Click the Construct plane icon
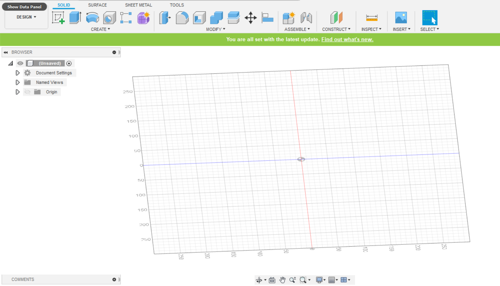 [336, 18]
